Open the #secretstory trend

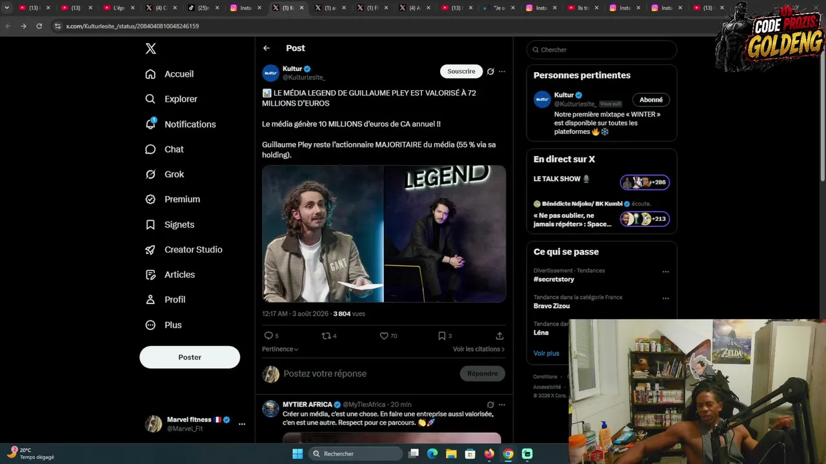(554, 280)
